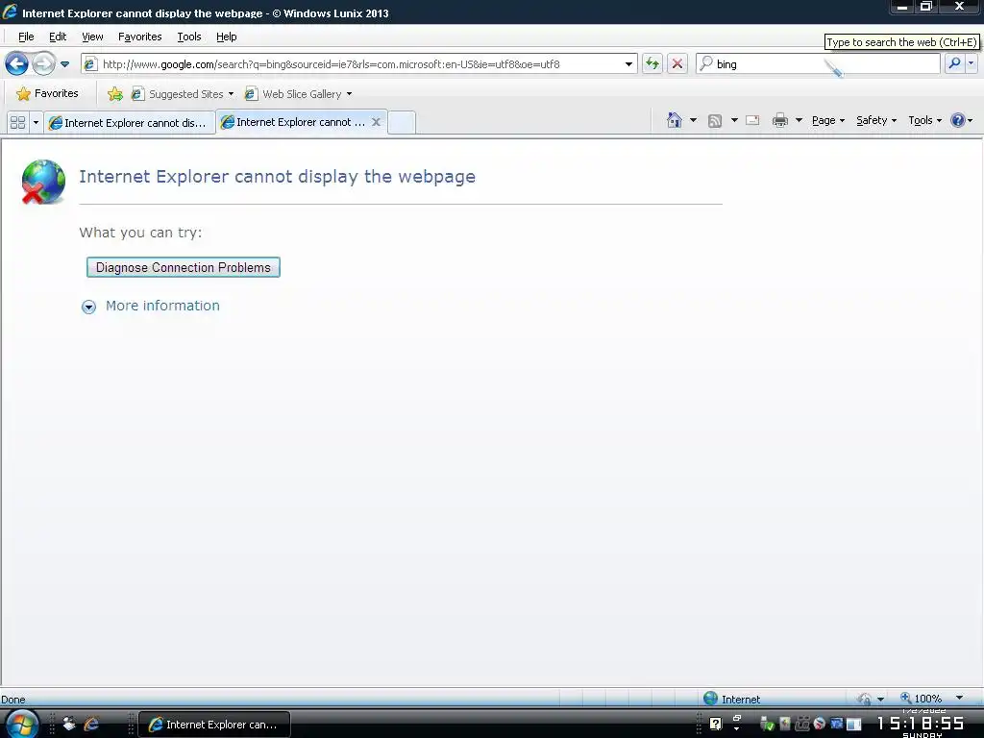The height and width of the screenshot is (738, 984).
Task: Open the zoom level dropdown arrow
Action: click(959, 698)
